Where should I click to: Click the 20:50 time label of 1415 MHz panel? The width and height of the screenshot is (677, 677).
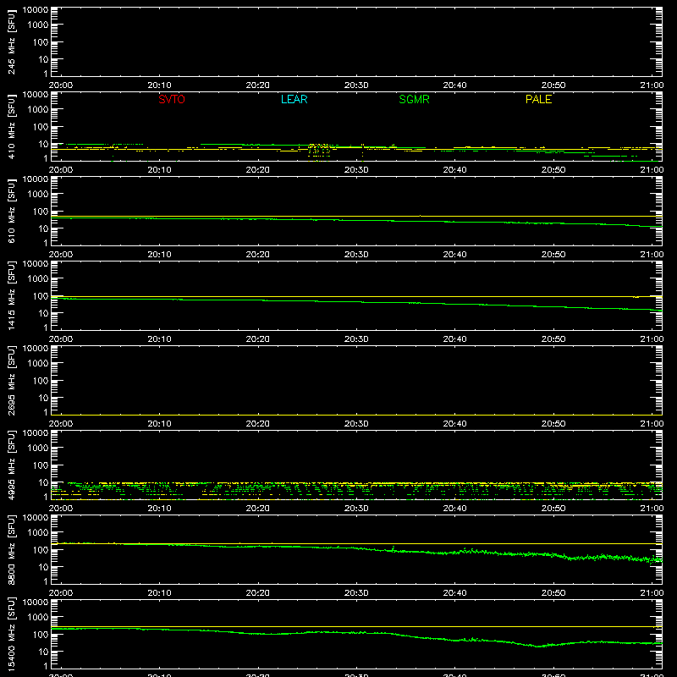[553, 339]
